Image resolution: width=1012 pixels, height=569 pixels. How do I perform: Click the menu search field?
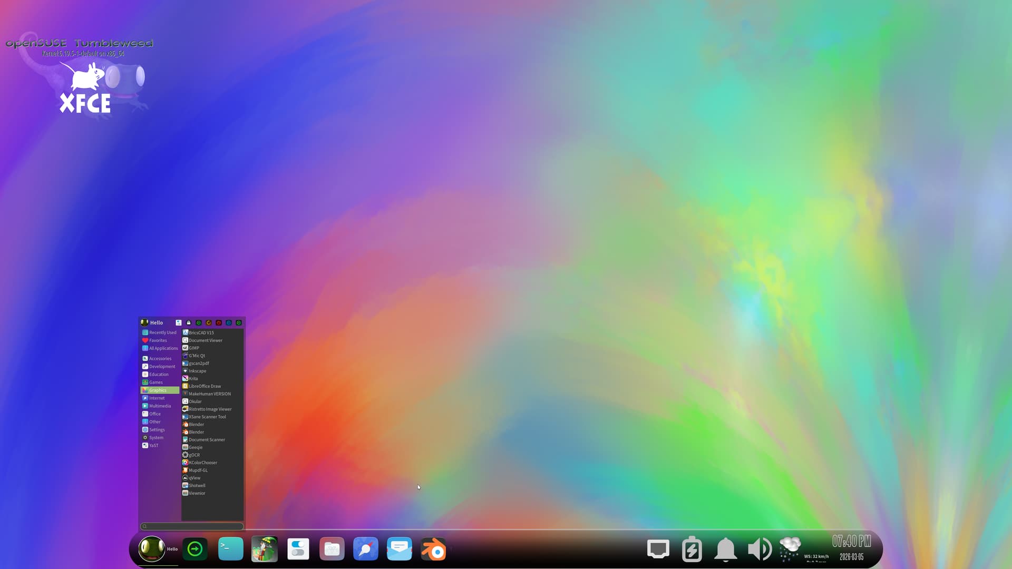192,526
